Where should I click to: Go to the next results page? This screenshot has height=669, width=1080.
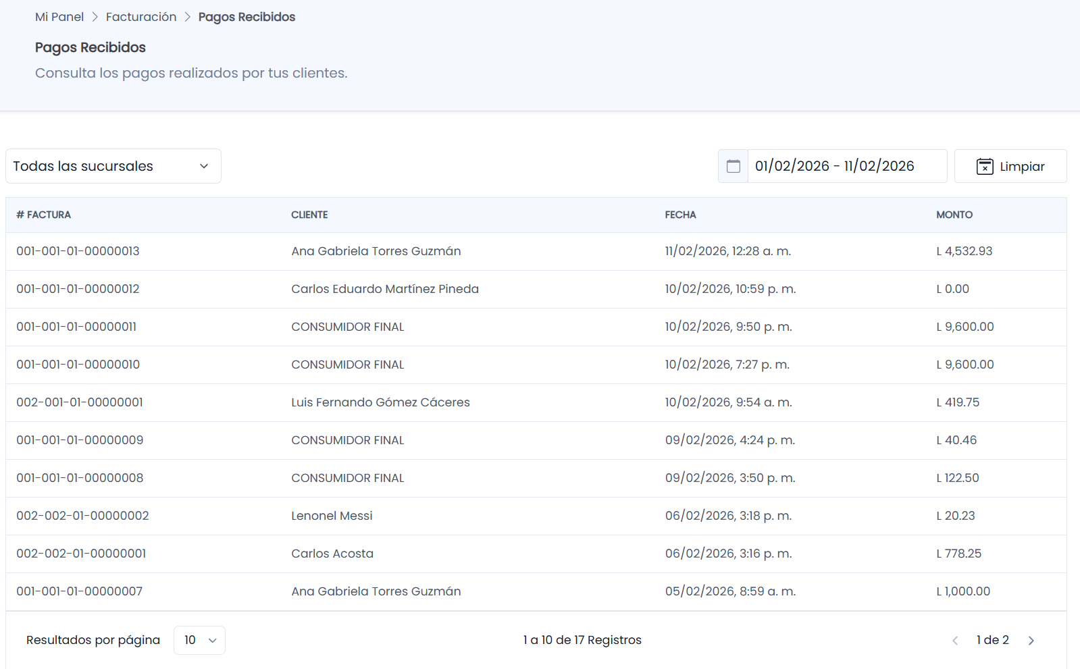(1031, 641)
